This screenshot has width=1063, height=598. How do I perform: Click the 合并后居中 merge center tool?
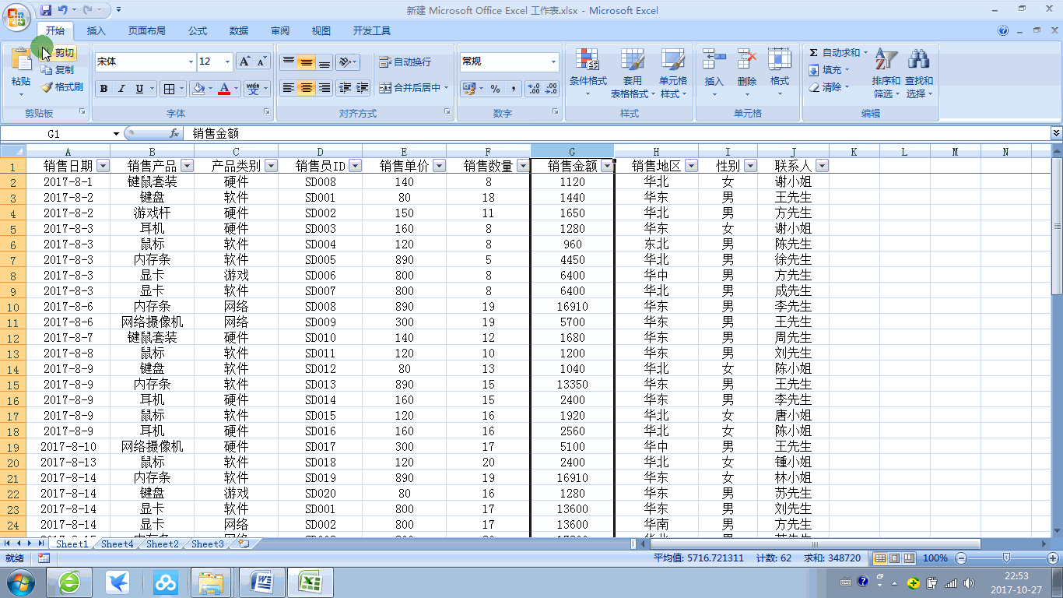[409, 88]
